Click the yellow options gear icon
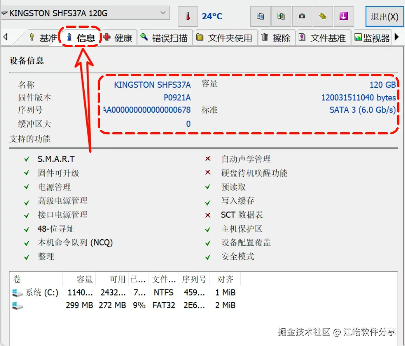This screenshot has width=405, height=346. 323,16
